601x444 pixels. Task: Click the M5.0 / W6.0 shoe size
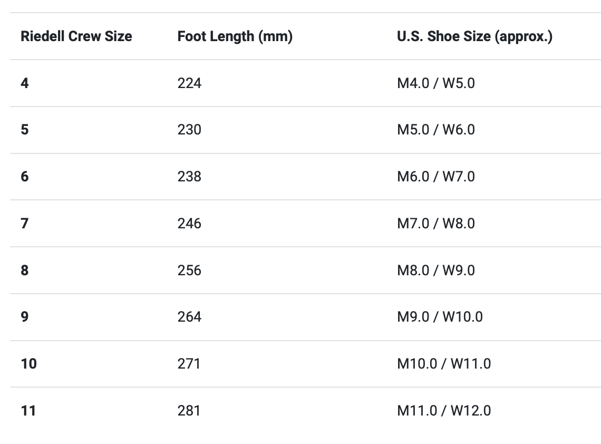[x=435, y=130]
